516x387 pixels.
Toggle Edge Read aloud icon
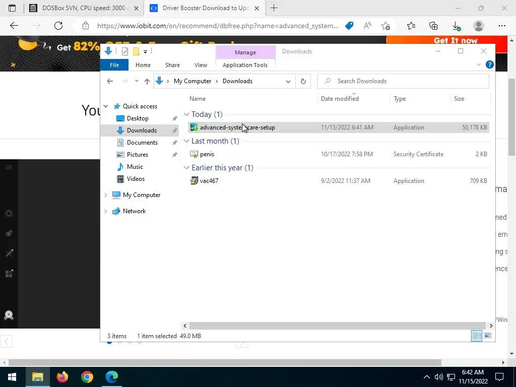(367, 26)
